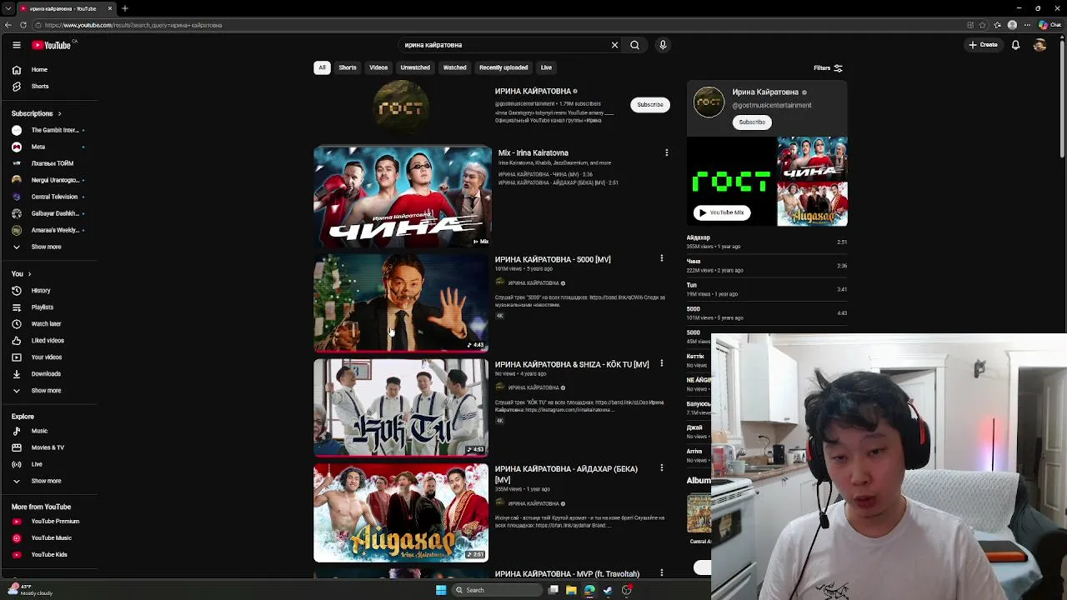The image size is (1067, 600).
Task: Open the ГОСТ channel avatar
Action: (401, 108)
